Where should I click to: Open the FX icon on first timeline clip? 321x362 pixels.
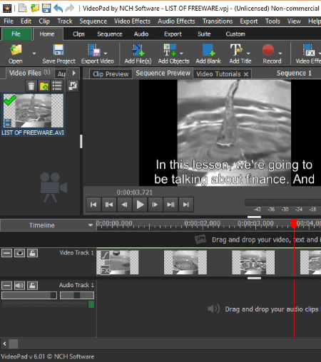(x=105, y=270)
